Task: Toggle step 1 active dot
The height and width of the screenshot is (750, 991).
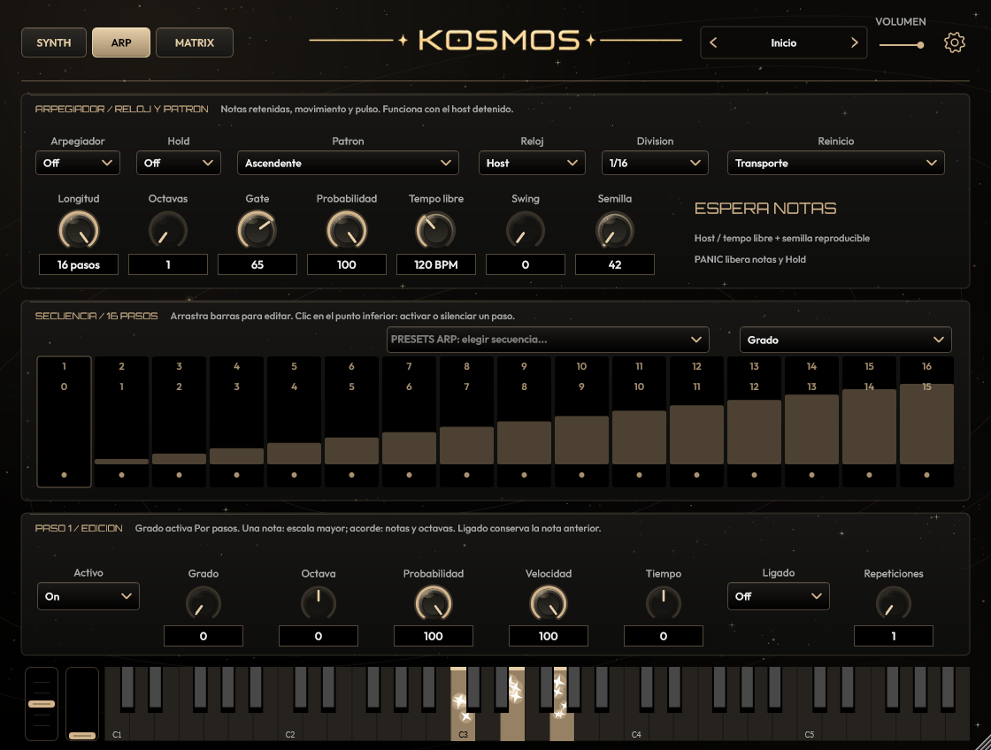Action: click(64, 475)
